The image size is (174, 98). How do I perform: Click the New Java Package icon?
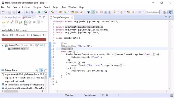point(60,12)
